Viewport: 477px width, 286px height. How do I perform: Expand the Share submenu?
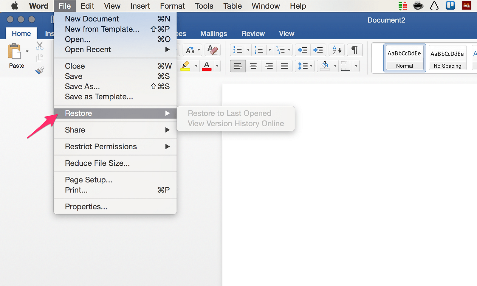click(115, 130)
